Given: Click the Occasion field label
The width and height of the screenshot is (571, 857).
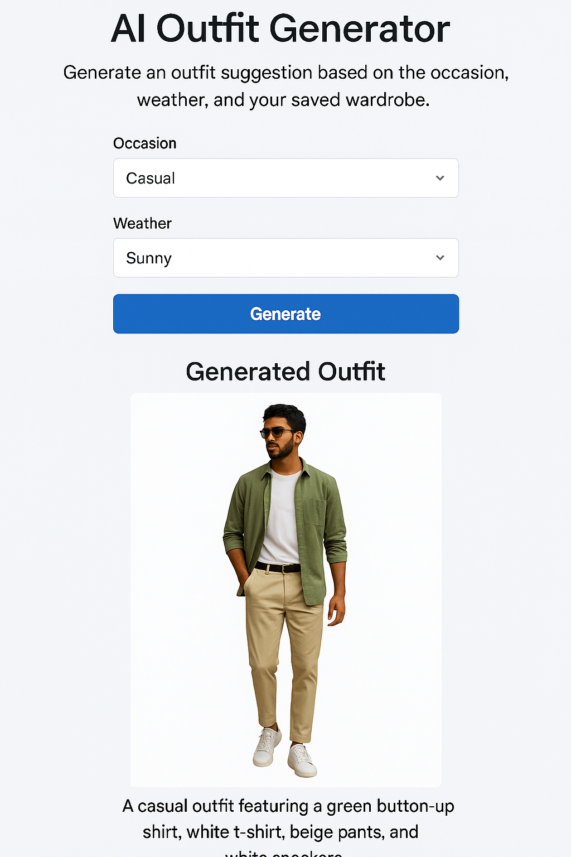Looking at the screenshot, I should [x=144, y=143].
